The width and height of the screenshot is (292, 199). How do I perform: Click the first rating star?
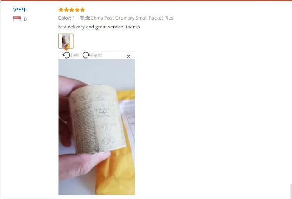point(61,10)
